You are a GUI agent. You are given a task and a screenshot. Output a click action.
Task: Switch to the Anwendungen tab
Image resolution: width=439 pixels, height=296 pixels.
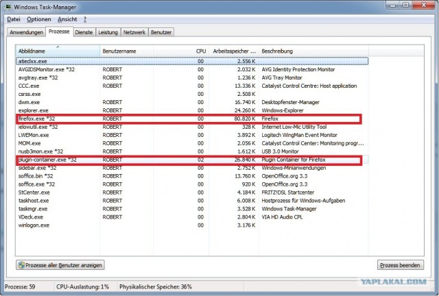click(x=26, y=32)
